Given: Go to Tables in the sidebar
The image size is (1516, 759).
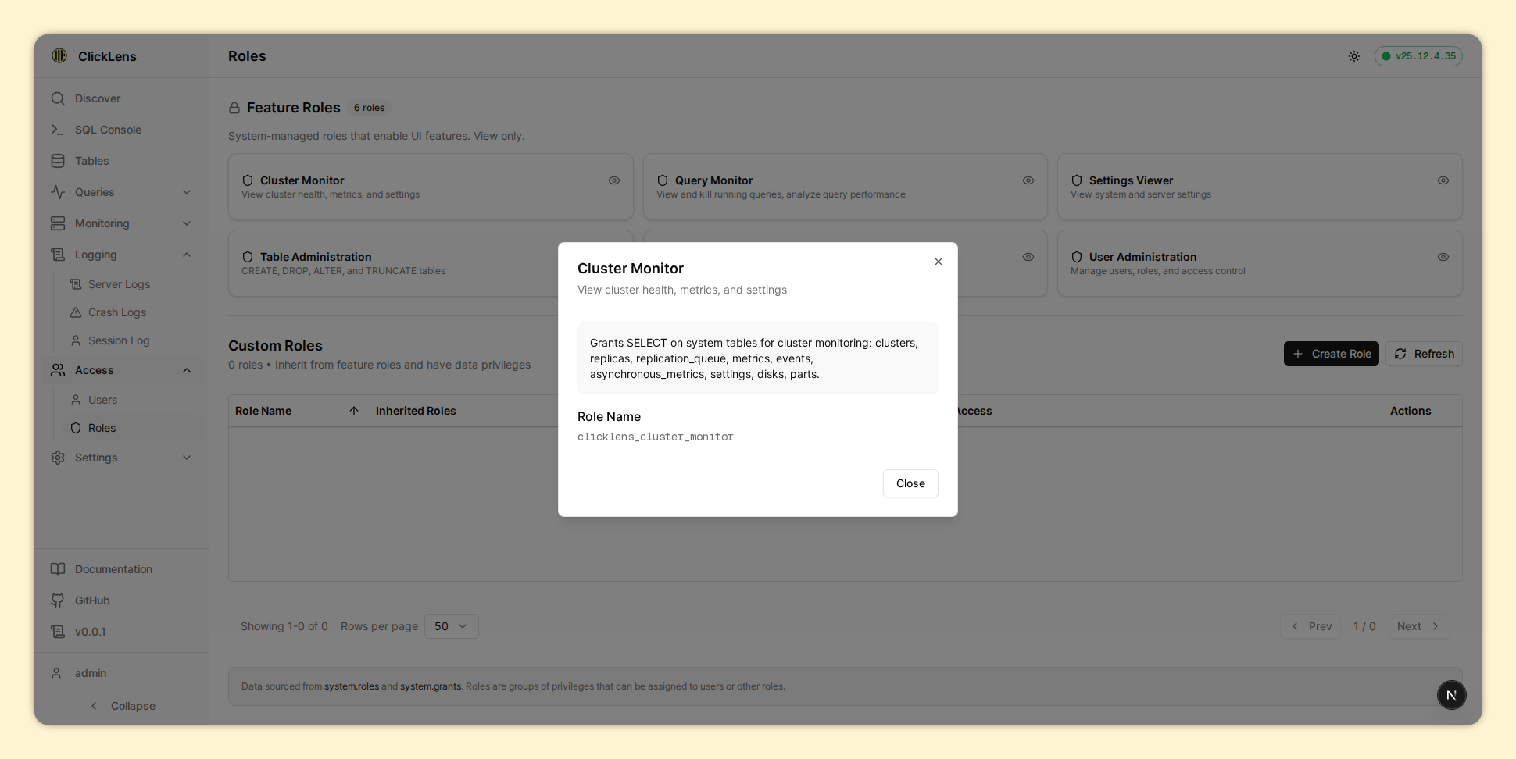Looking at the screenshot, I should (91, 161).
